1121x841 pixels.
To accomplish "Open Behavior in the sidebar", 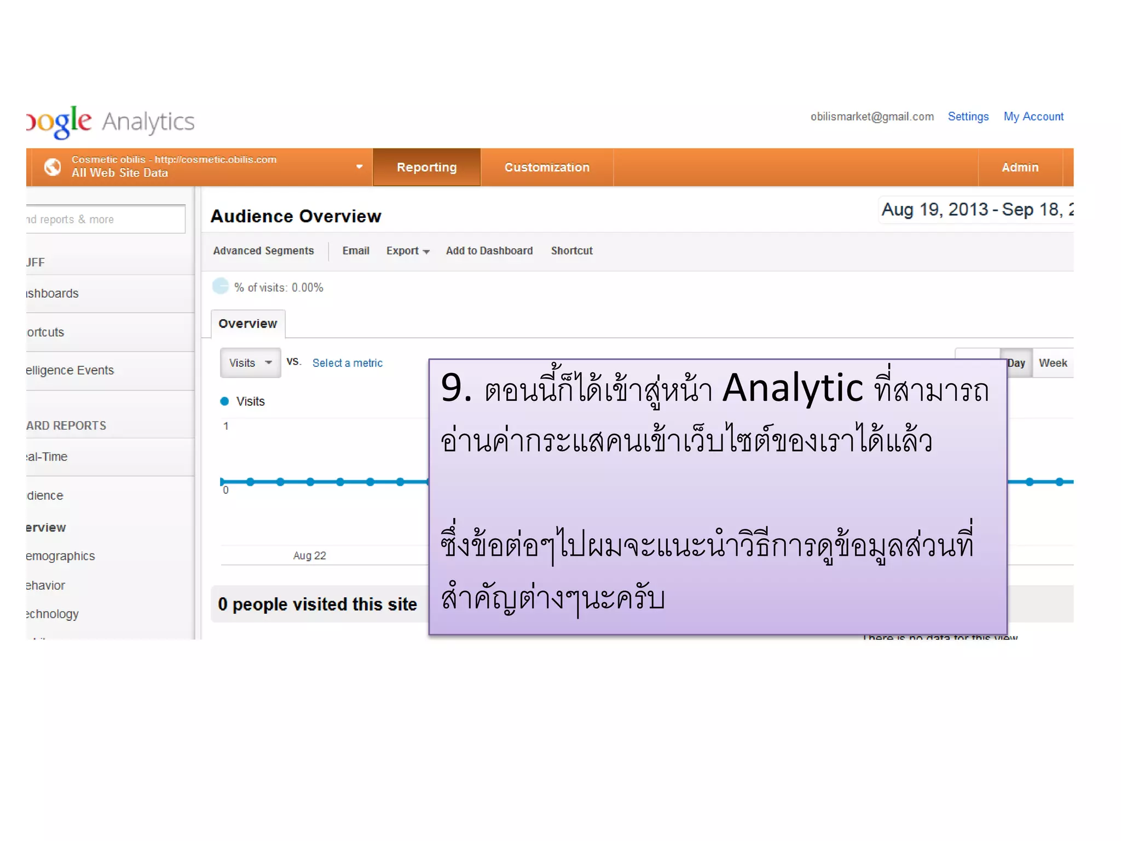I will [46, 585].
